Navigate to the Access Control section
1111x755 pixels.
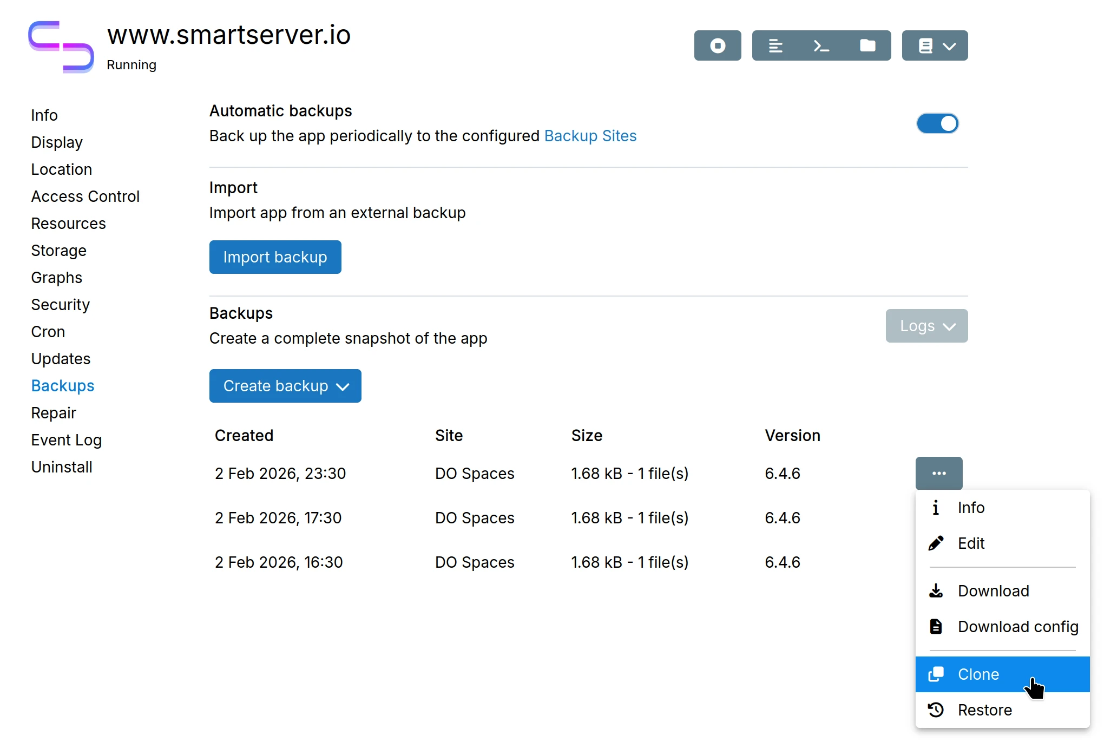(x=85, y=196)
